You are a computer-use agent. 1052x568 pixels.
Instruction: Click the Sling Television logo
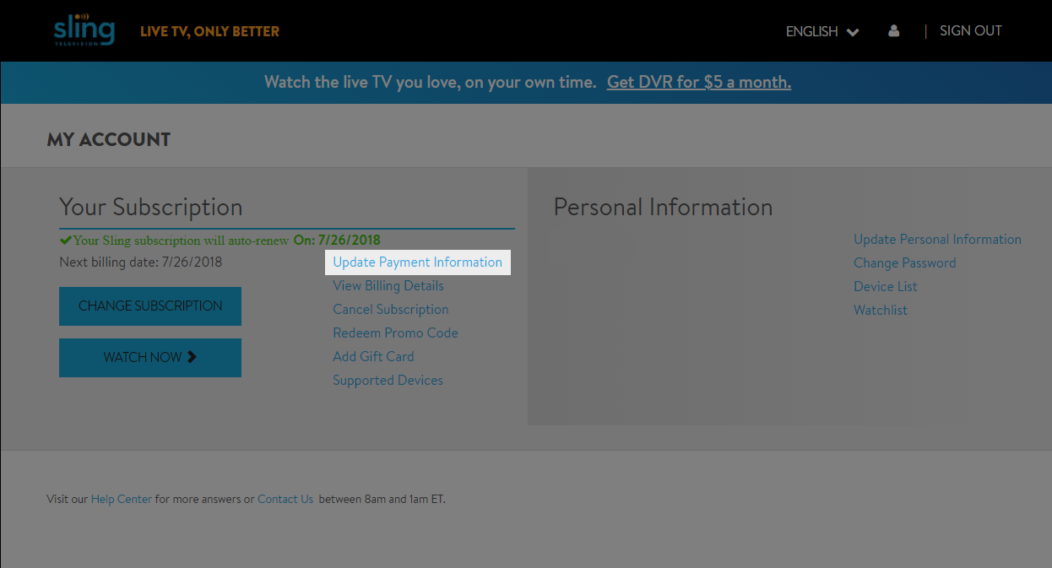coord(84,30)
